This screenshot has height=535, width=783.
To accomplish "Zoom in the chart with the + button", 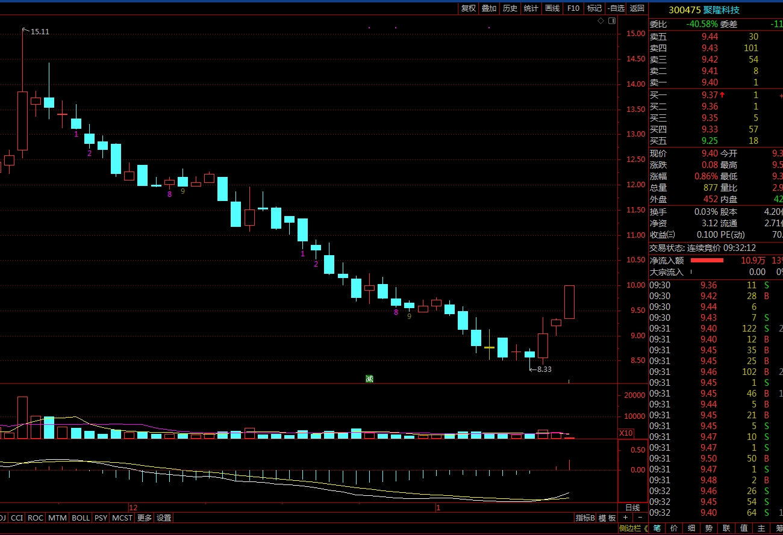I will [x=625, y=518].
